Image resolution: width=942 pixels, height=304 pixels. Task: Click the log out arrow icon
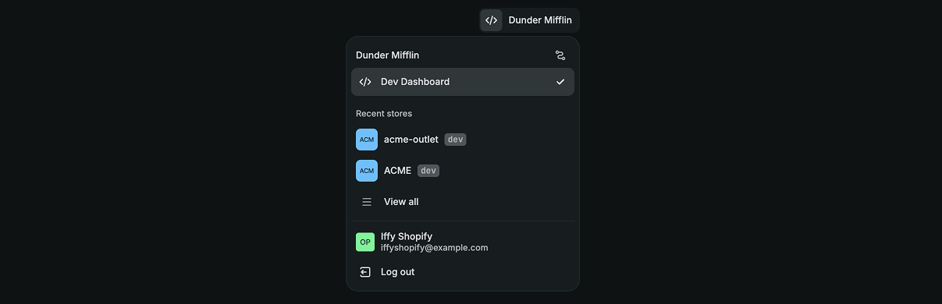365,272
